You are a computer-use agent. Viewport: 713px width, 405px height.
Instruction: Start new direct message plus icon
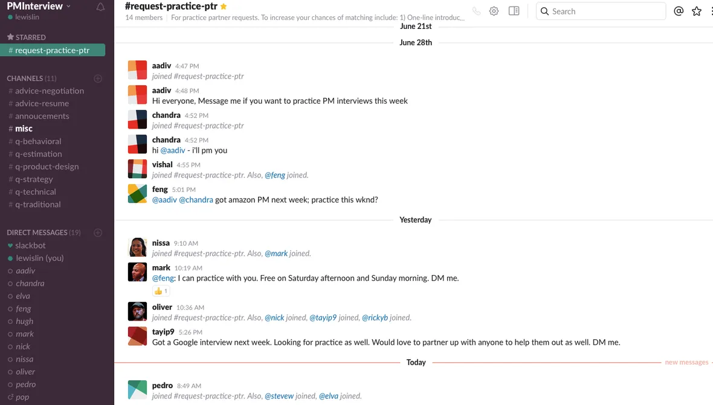pyautogui.click(x=98, y=232)
